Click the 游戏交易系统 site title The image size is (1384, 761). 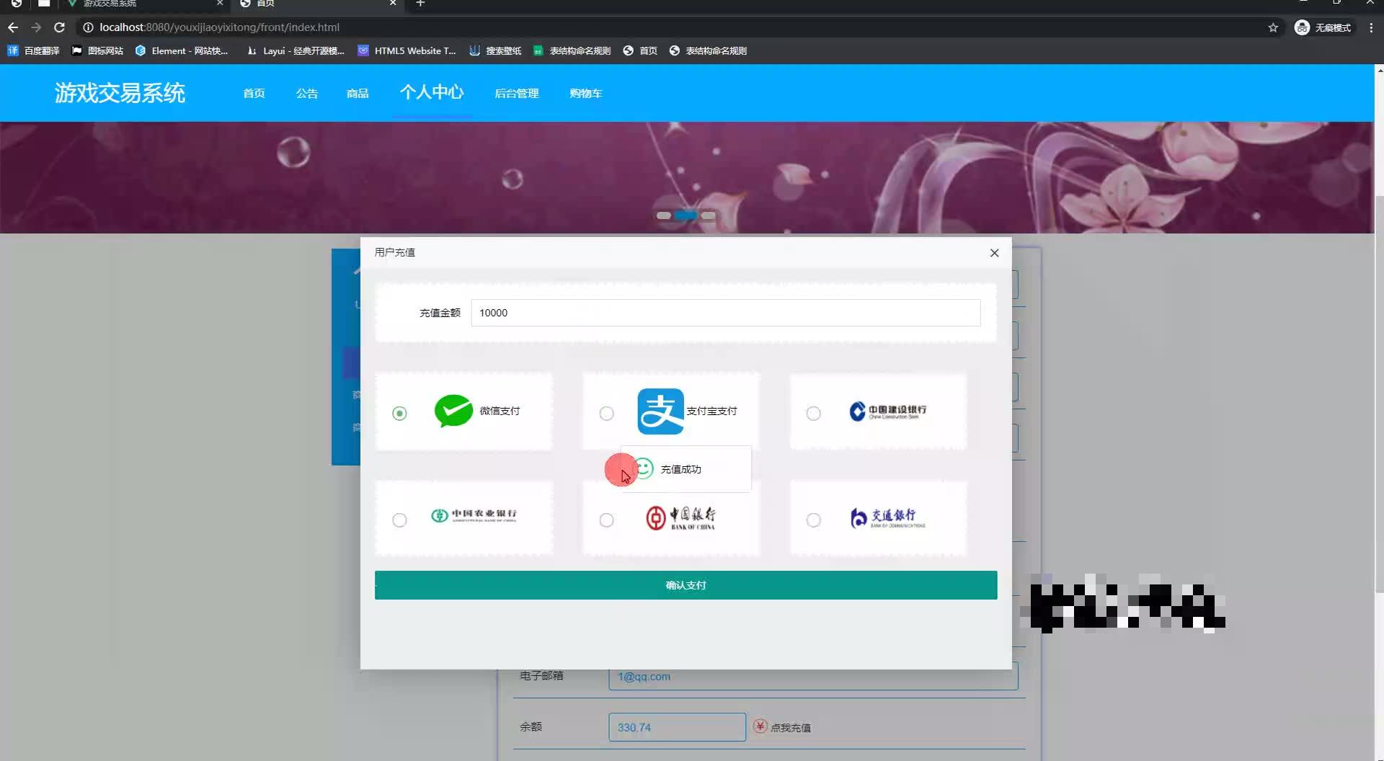pos(120,93)
